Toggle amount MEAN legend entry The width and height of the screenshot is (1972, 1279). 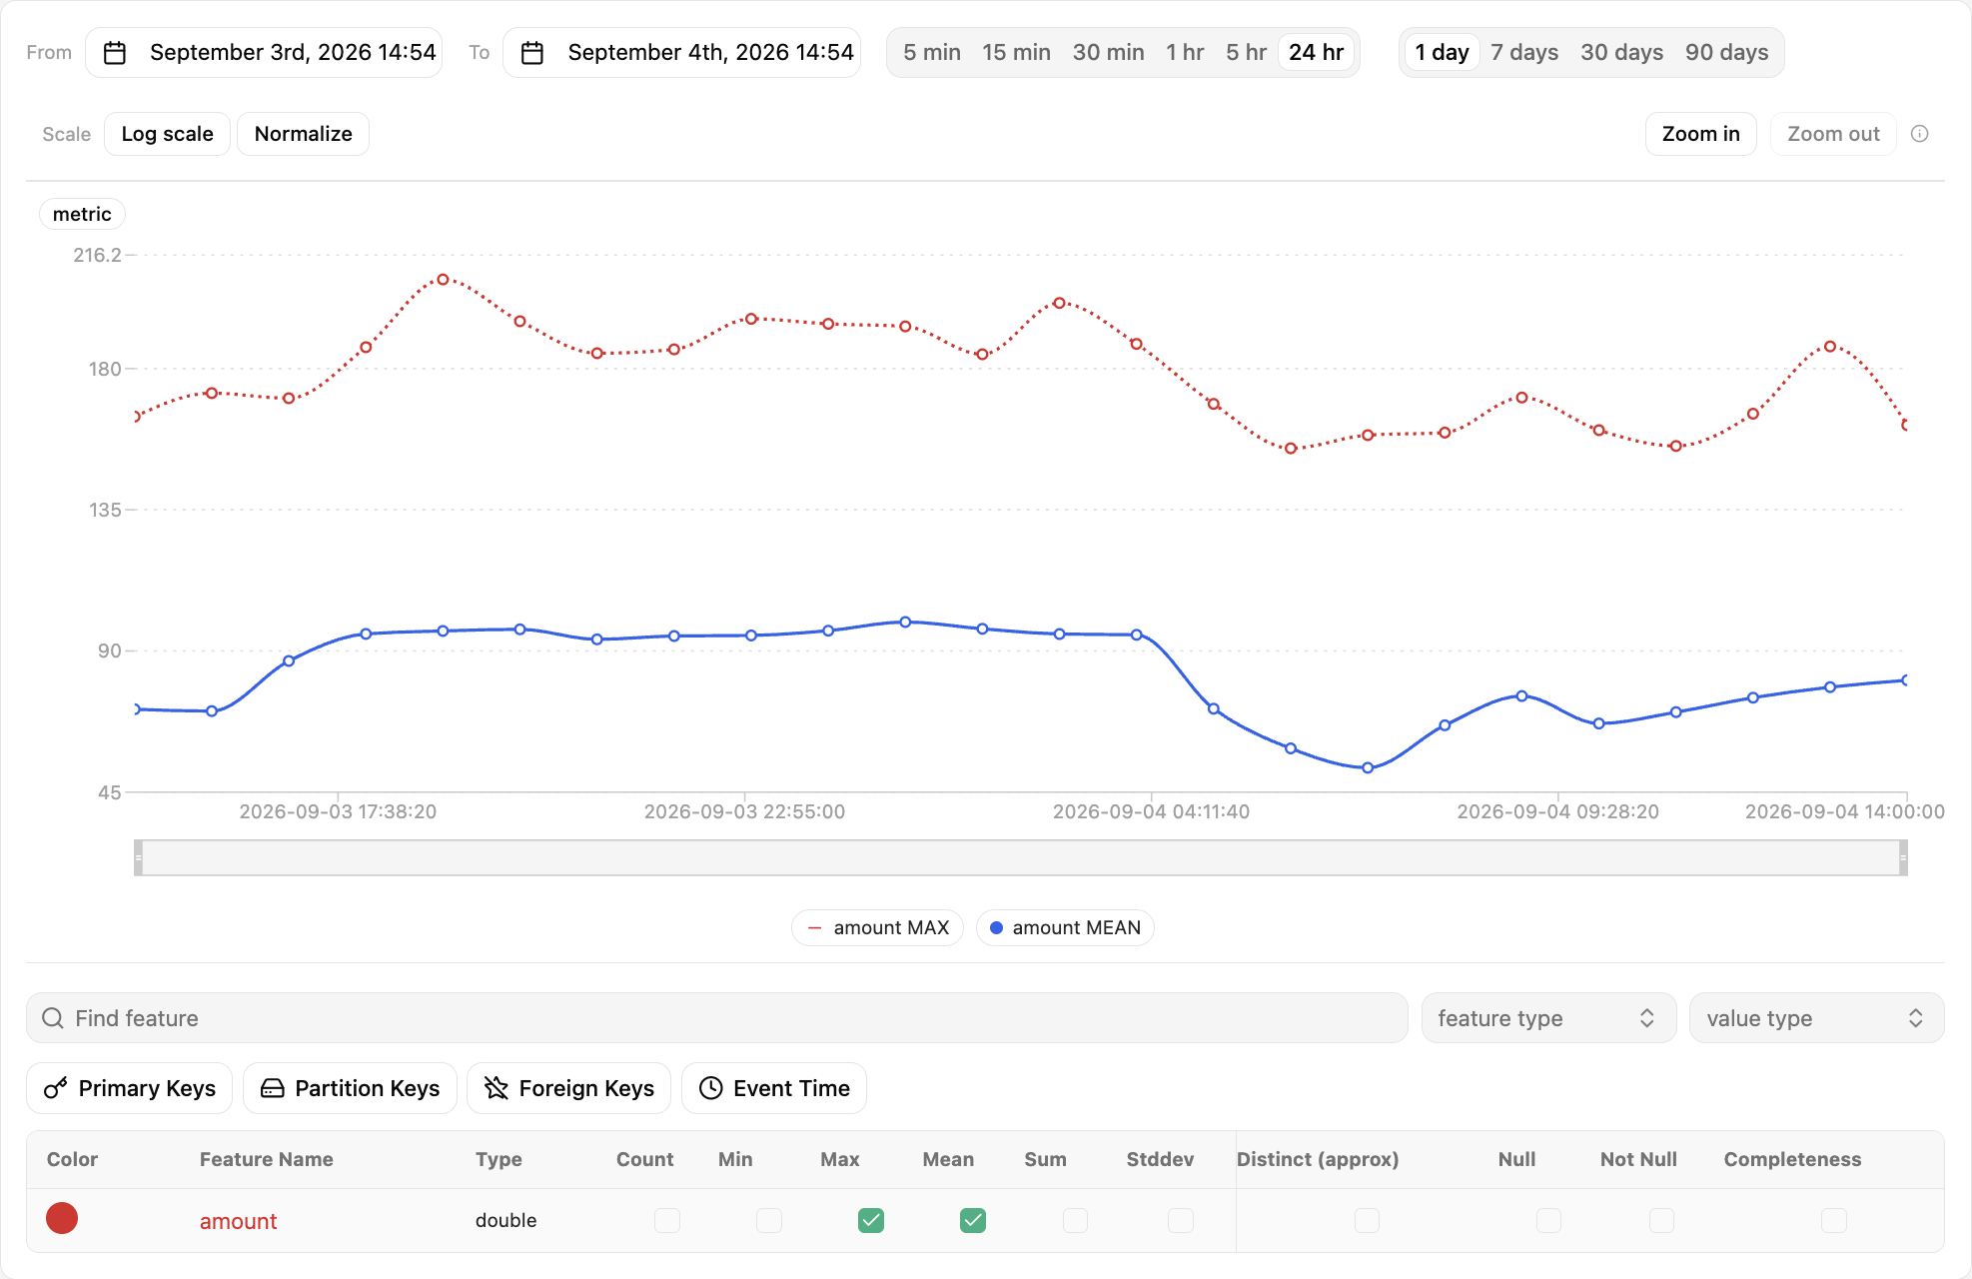pos(1065,927)
